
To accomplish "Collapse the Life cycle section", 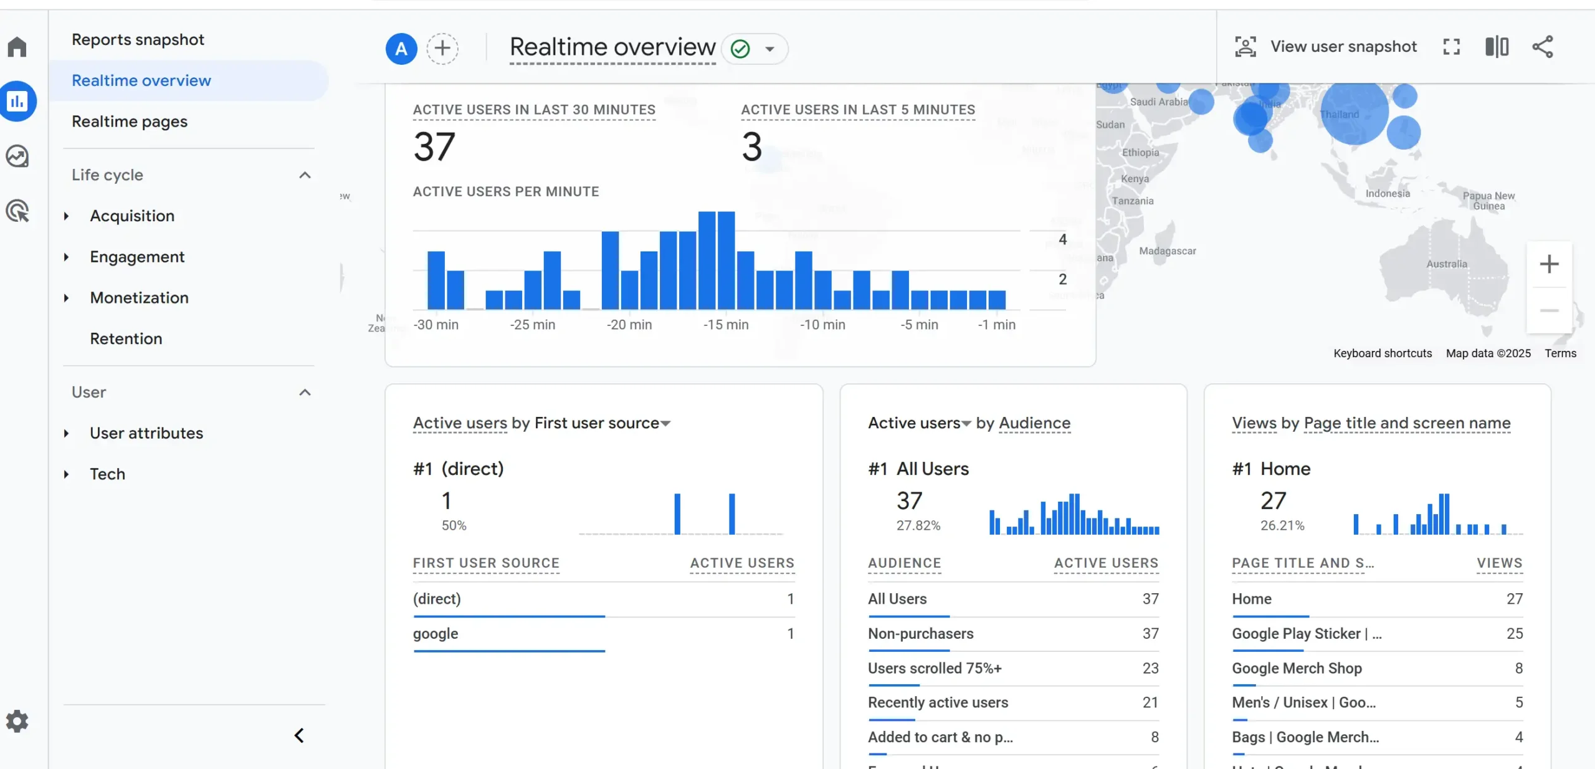I will click(x=305, y=175).
